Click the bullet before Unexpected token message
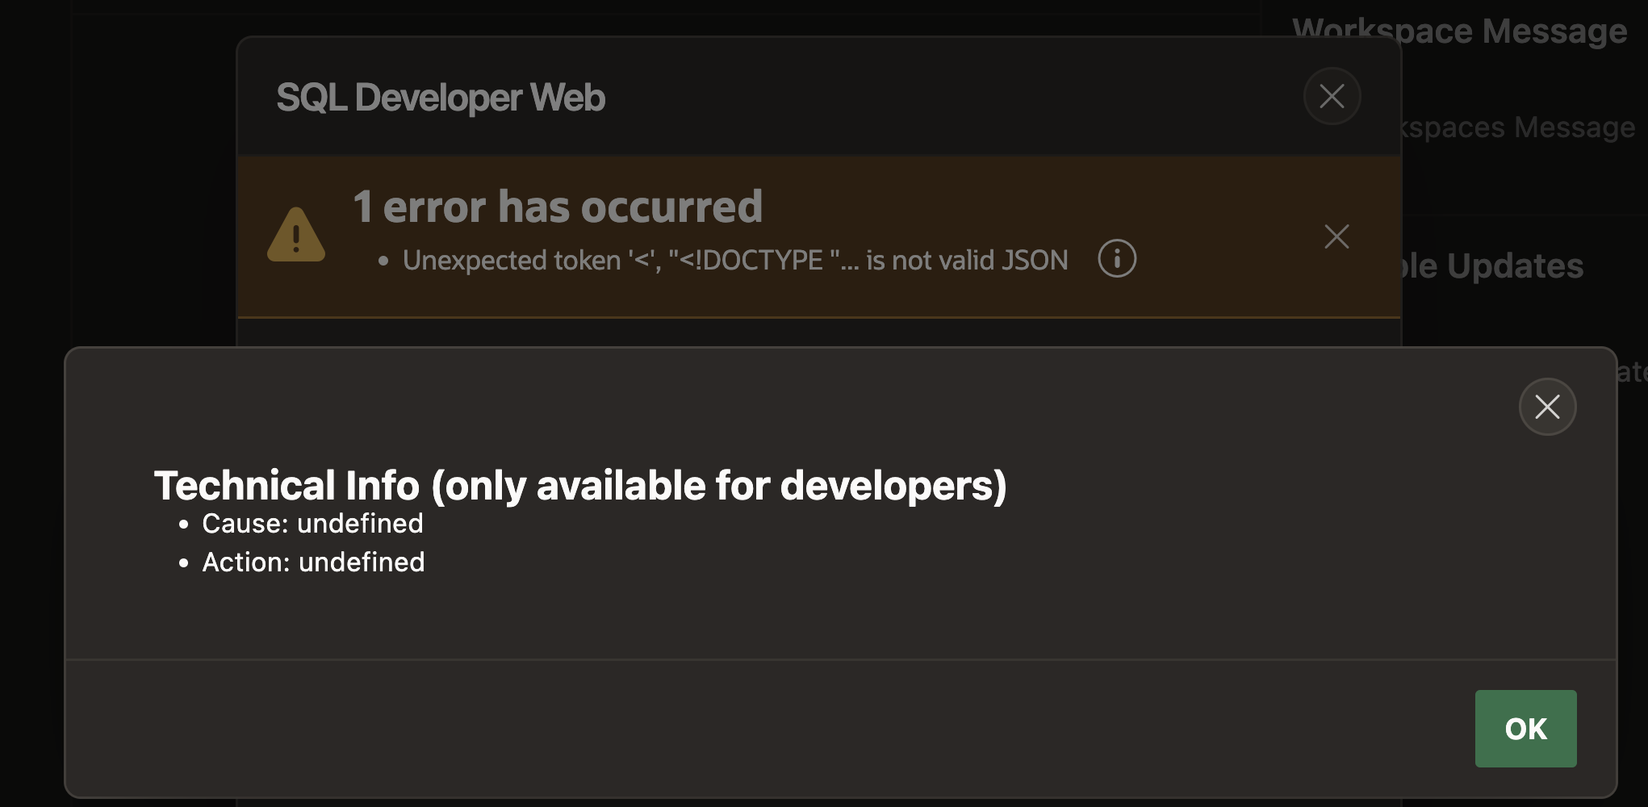The width and height of the screenshot is (1648, 807). coord(383,261)
